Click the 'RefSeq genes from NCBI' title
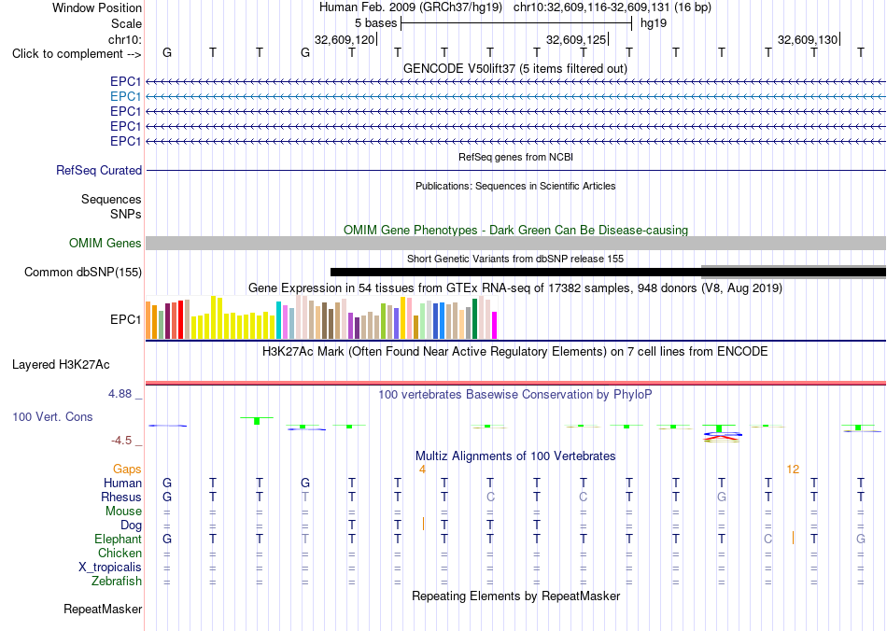Screen dimensions: 887x631 point(516,157)
